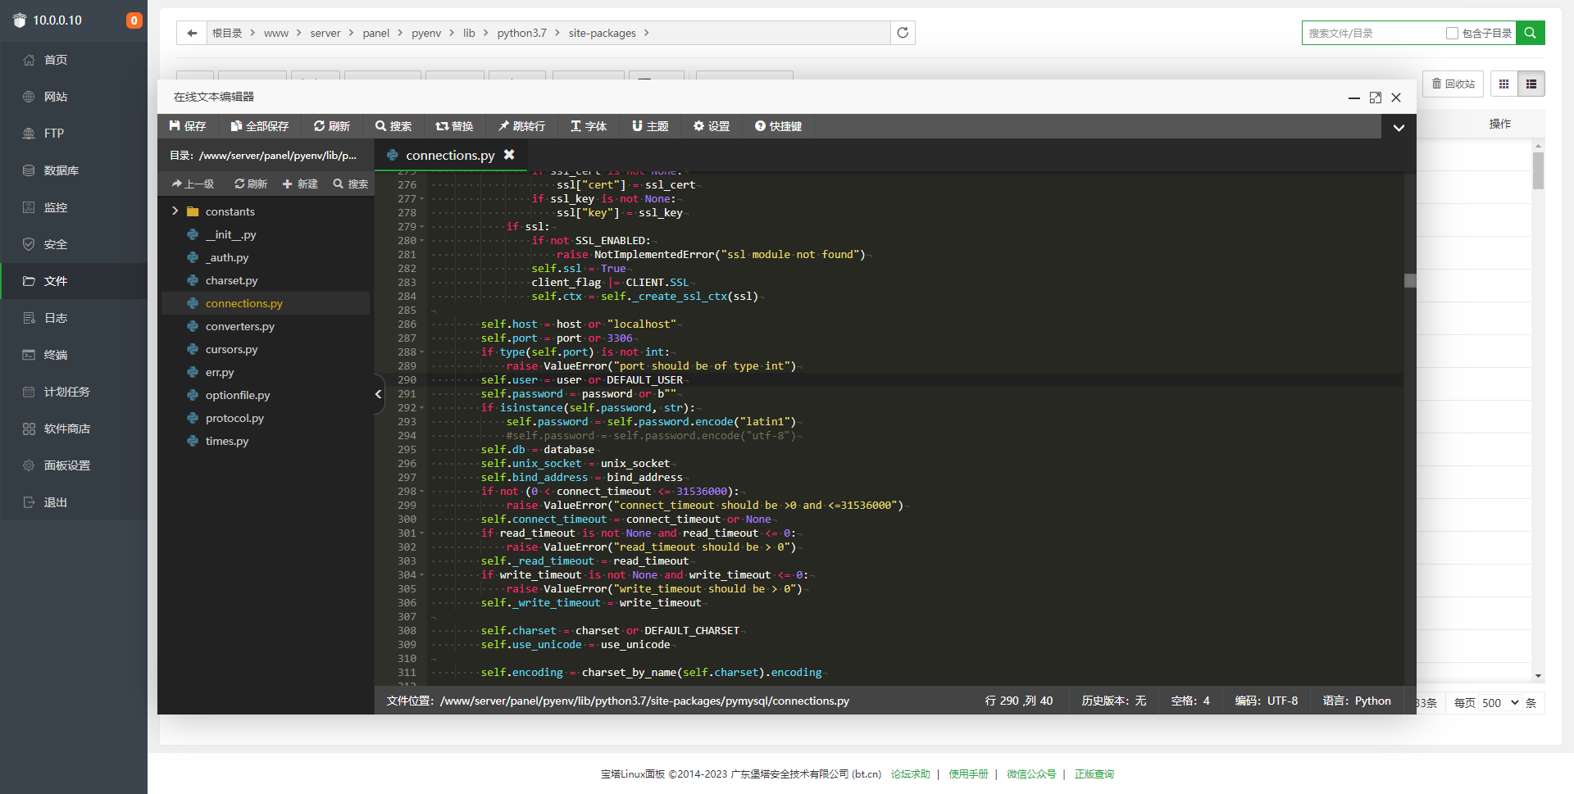
Task: Open 跳转行 go to line
Action: 521,126
